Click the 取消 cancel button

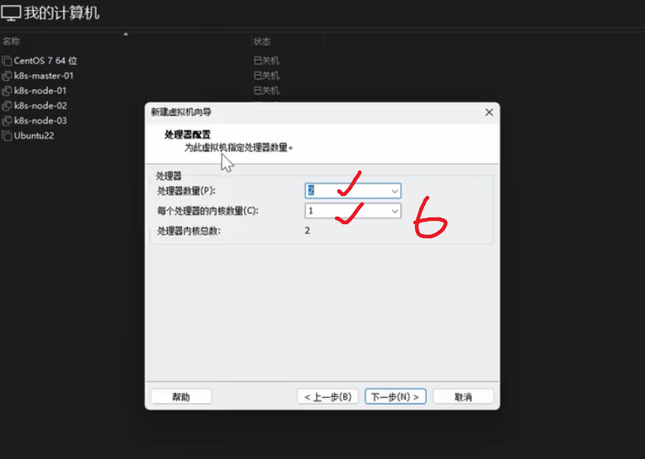click(463, 397)
